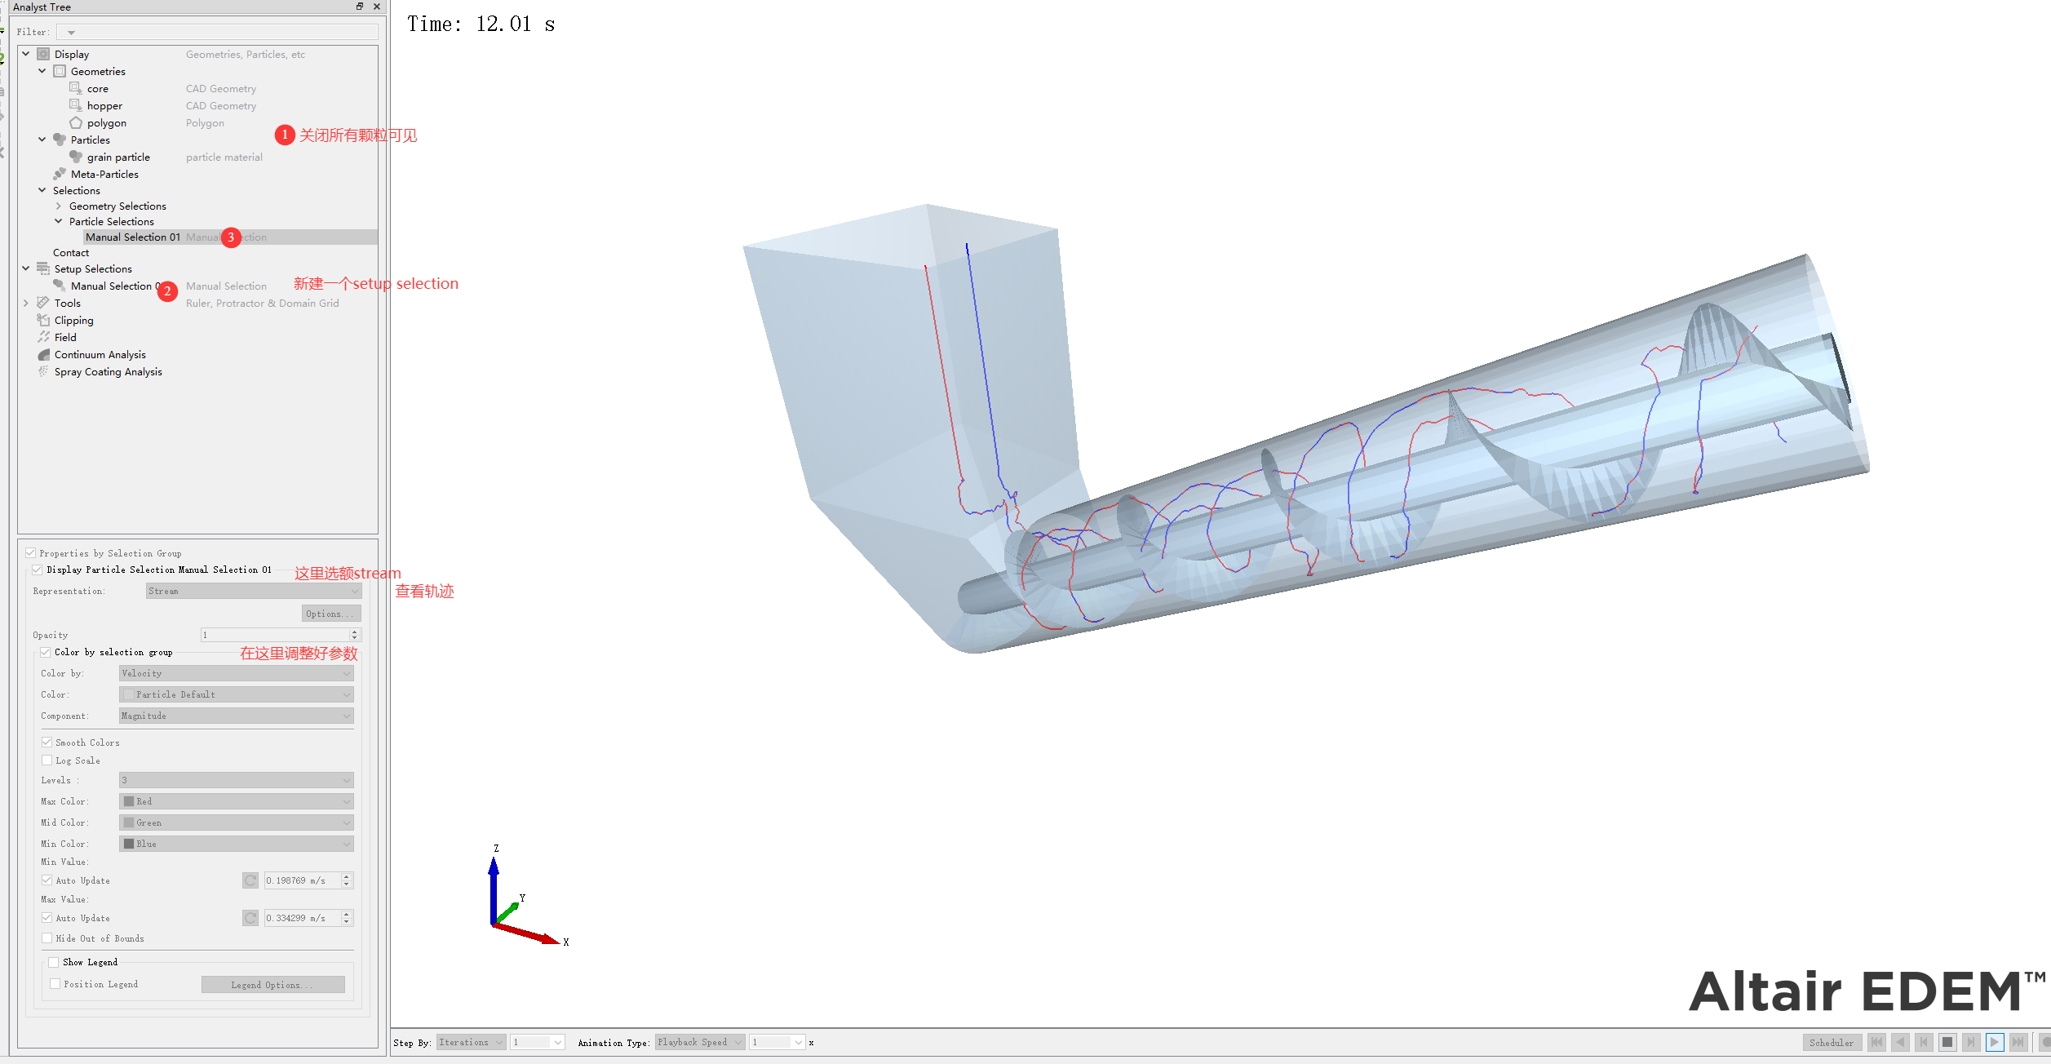Select the Spray Coating Analysis item
Image resolution: width=2051 pixels, height=1064 pixels.
point(108,371)
